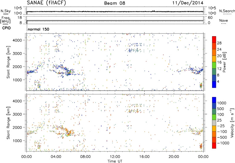Select the "normal 150" CPID text
This screenshot has height=163, width=235.
(38, 29)
